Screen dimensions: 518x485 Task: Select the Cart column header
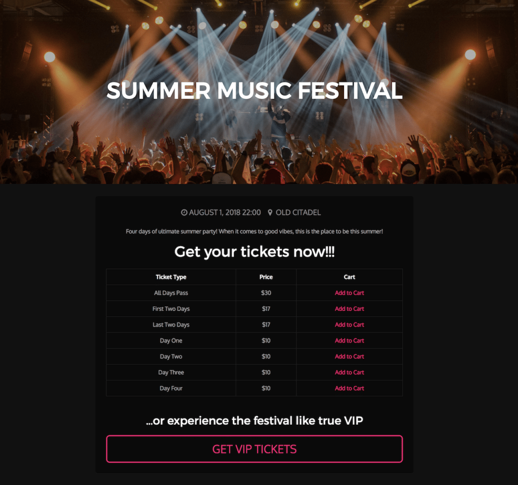click(x=349, y=277)
